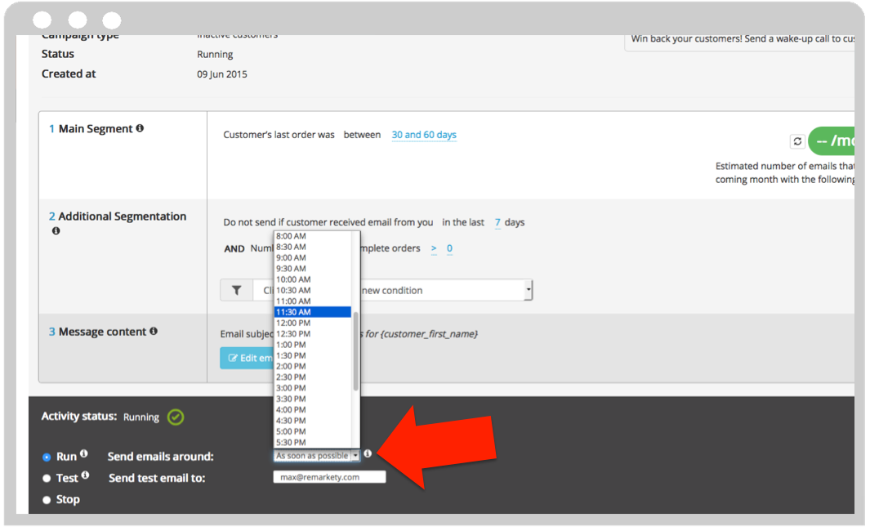Image resolution: width=870 pixels, height=531 pixels.
Task: Click the "7" days link
Action: tap(497, 221)
